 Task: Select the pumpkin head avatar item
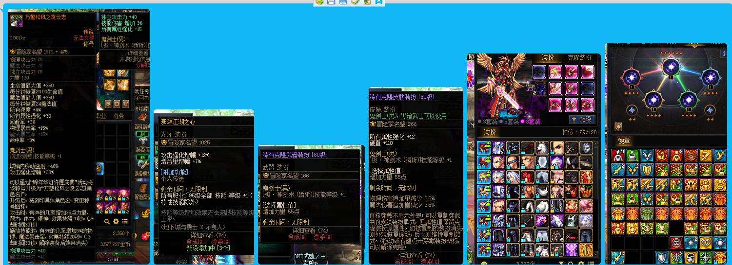point(586,191)
